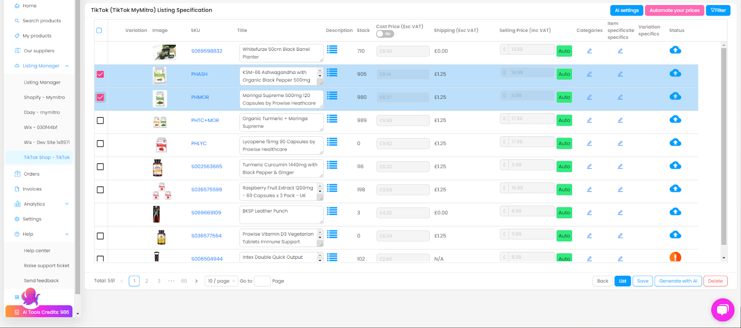Click the Back button
741x328 pixels.
click(603, 281)
